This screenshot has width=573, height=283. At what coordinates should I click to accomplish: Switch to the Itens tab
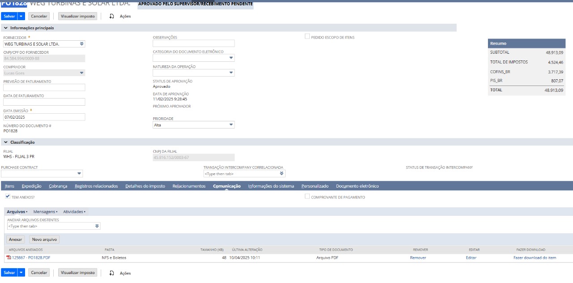pos(9,186)
